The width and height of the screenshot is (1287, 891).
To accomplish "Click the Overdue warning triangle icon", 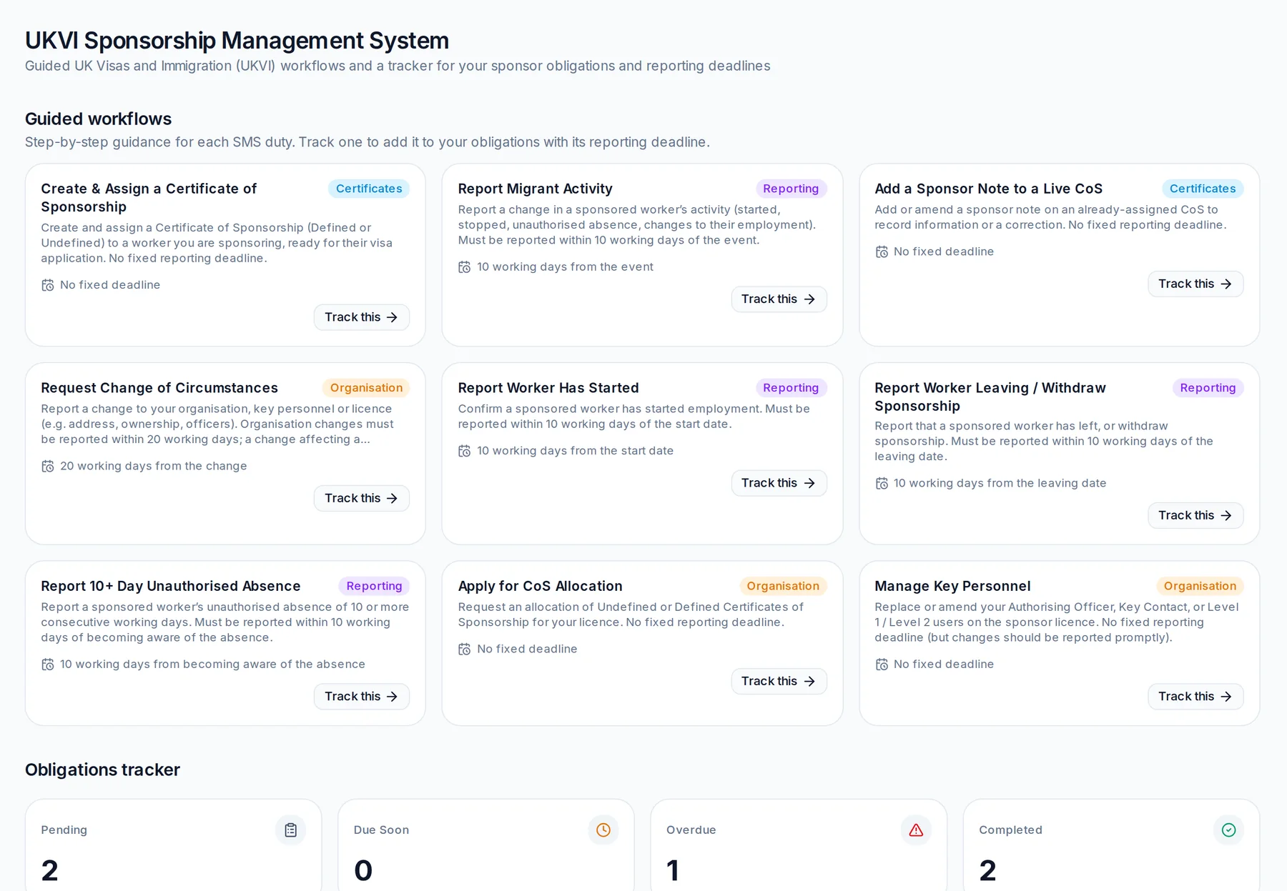I will [916, 830].
